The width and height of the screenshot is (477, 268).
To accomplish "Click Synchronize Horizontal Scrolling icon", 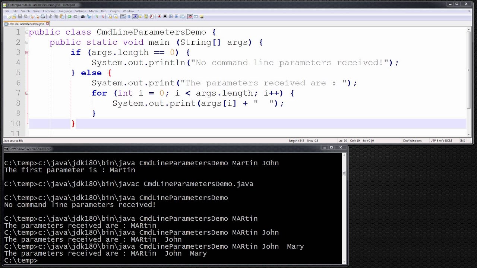I will click(116, 16).
